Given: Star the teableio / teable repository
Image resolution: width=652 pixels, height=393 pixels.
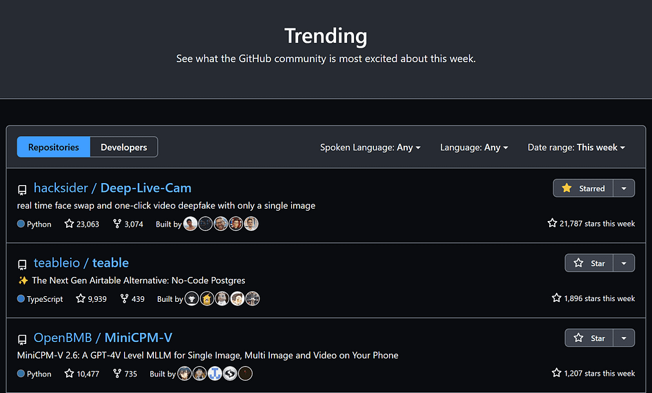Looking at the screenshot, I should tap(589, 263).
